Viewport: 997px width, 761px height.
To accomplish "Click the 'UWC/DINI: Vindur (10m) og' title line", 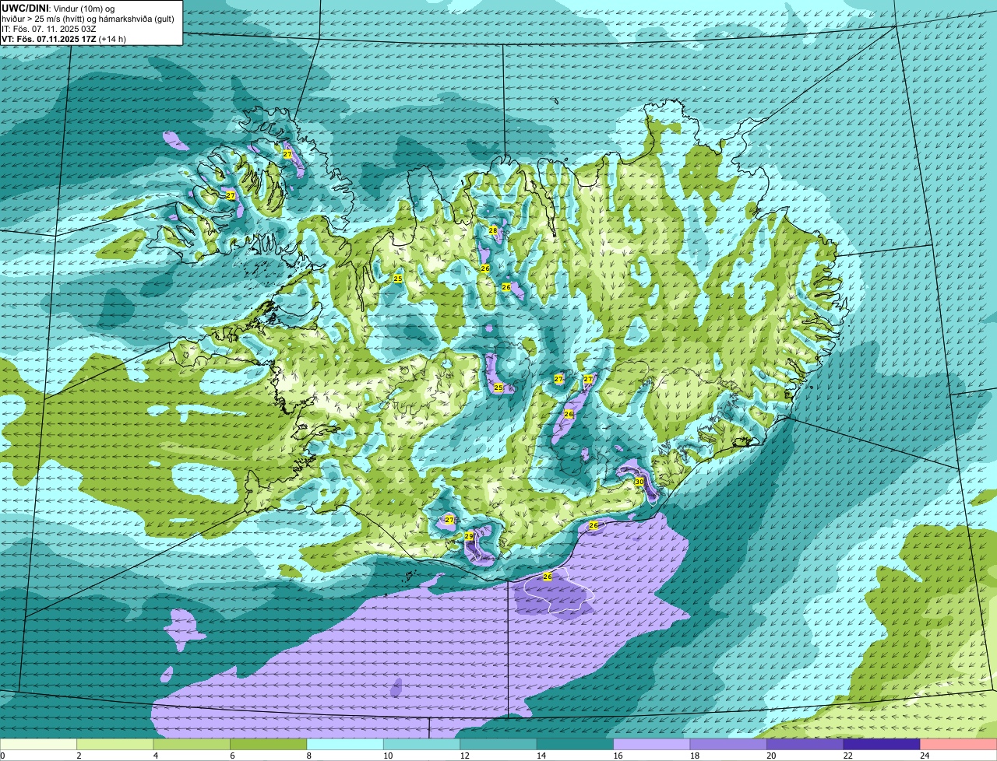I will 58,8.
